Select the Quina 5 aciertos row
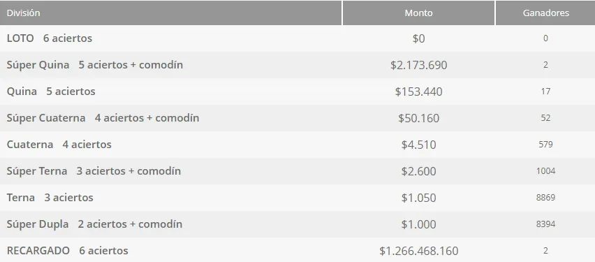595x262 pixels. tap(297, 92)
